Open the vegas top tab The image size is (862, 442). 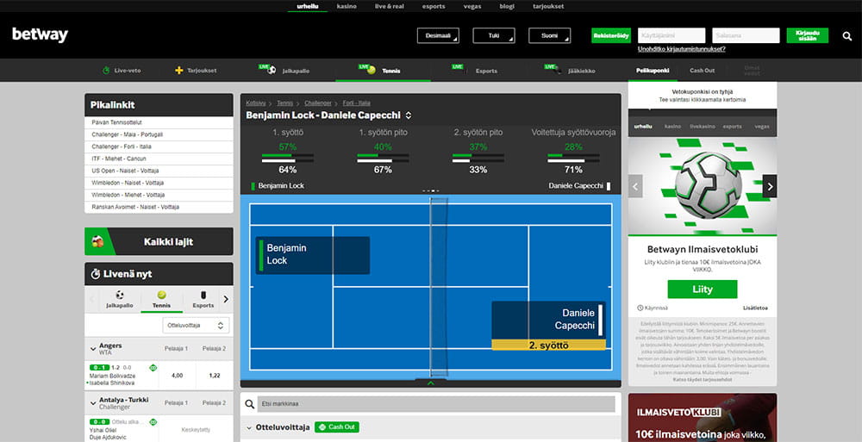point(472,7)
